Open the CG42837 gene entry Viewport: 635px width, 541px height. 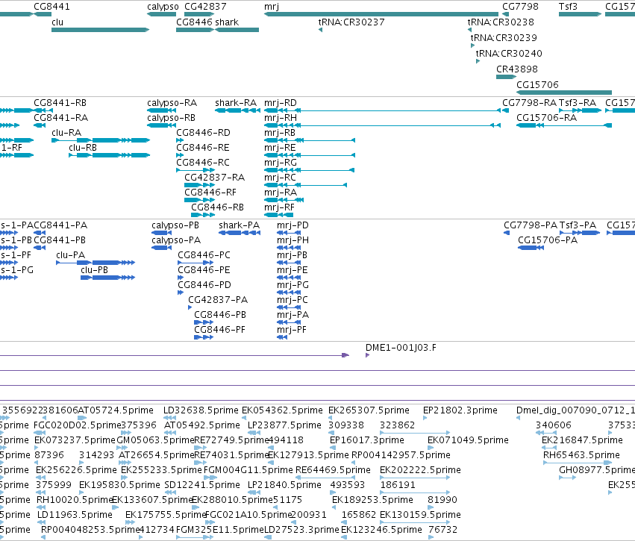pos(198,14)
